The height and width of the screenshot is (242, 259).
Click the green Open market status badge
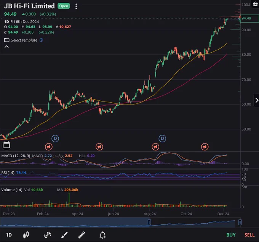(x=64, y=6)
